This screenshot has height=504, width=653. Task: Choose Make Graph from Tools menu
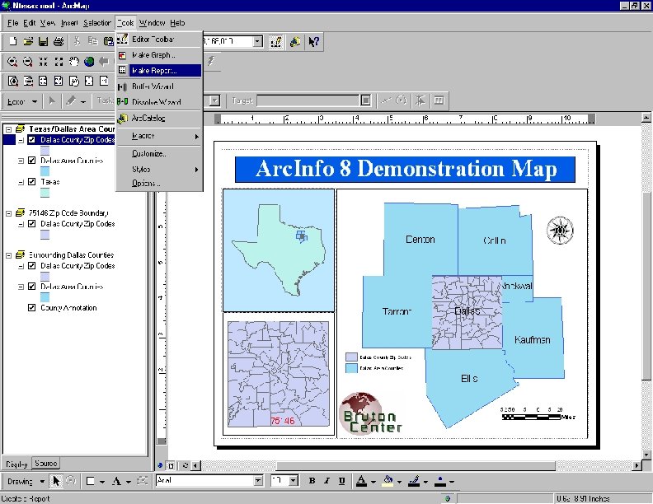(x=159, y=55)
